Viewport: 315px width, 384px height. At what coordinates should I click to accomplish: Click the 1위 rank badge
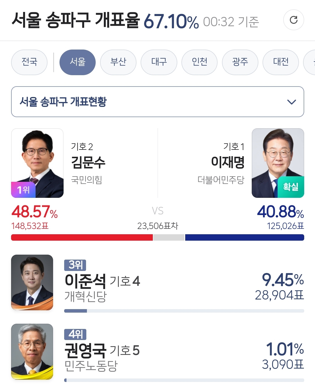pos(23,190)
